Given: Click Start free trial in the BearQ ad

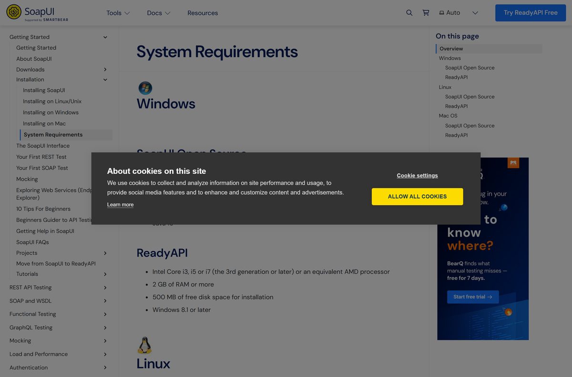Looking at the screenshot, I should coord(473,297).
